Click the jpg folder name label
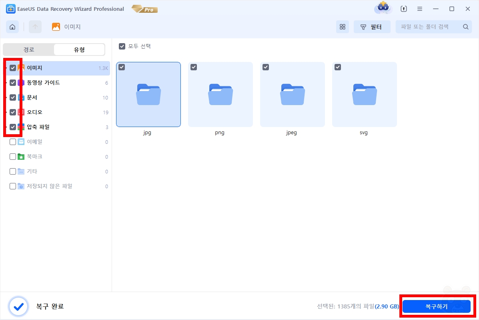This screenshot has height=320, width=479. [147, 133]
